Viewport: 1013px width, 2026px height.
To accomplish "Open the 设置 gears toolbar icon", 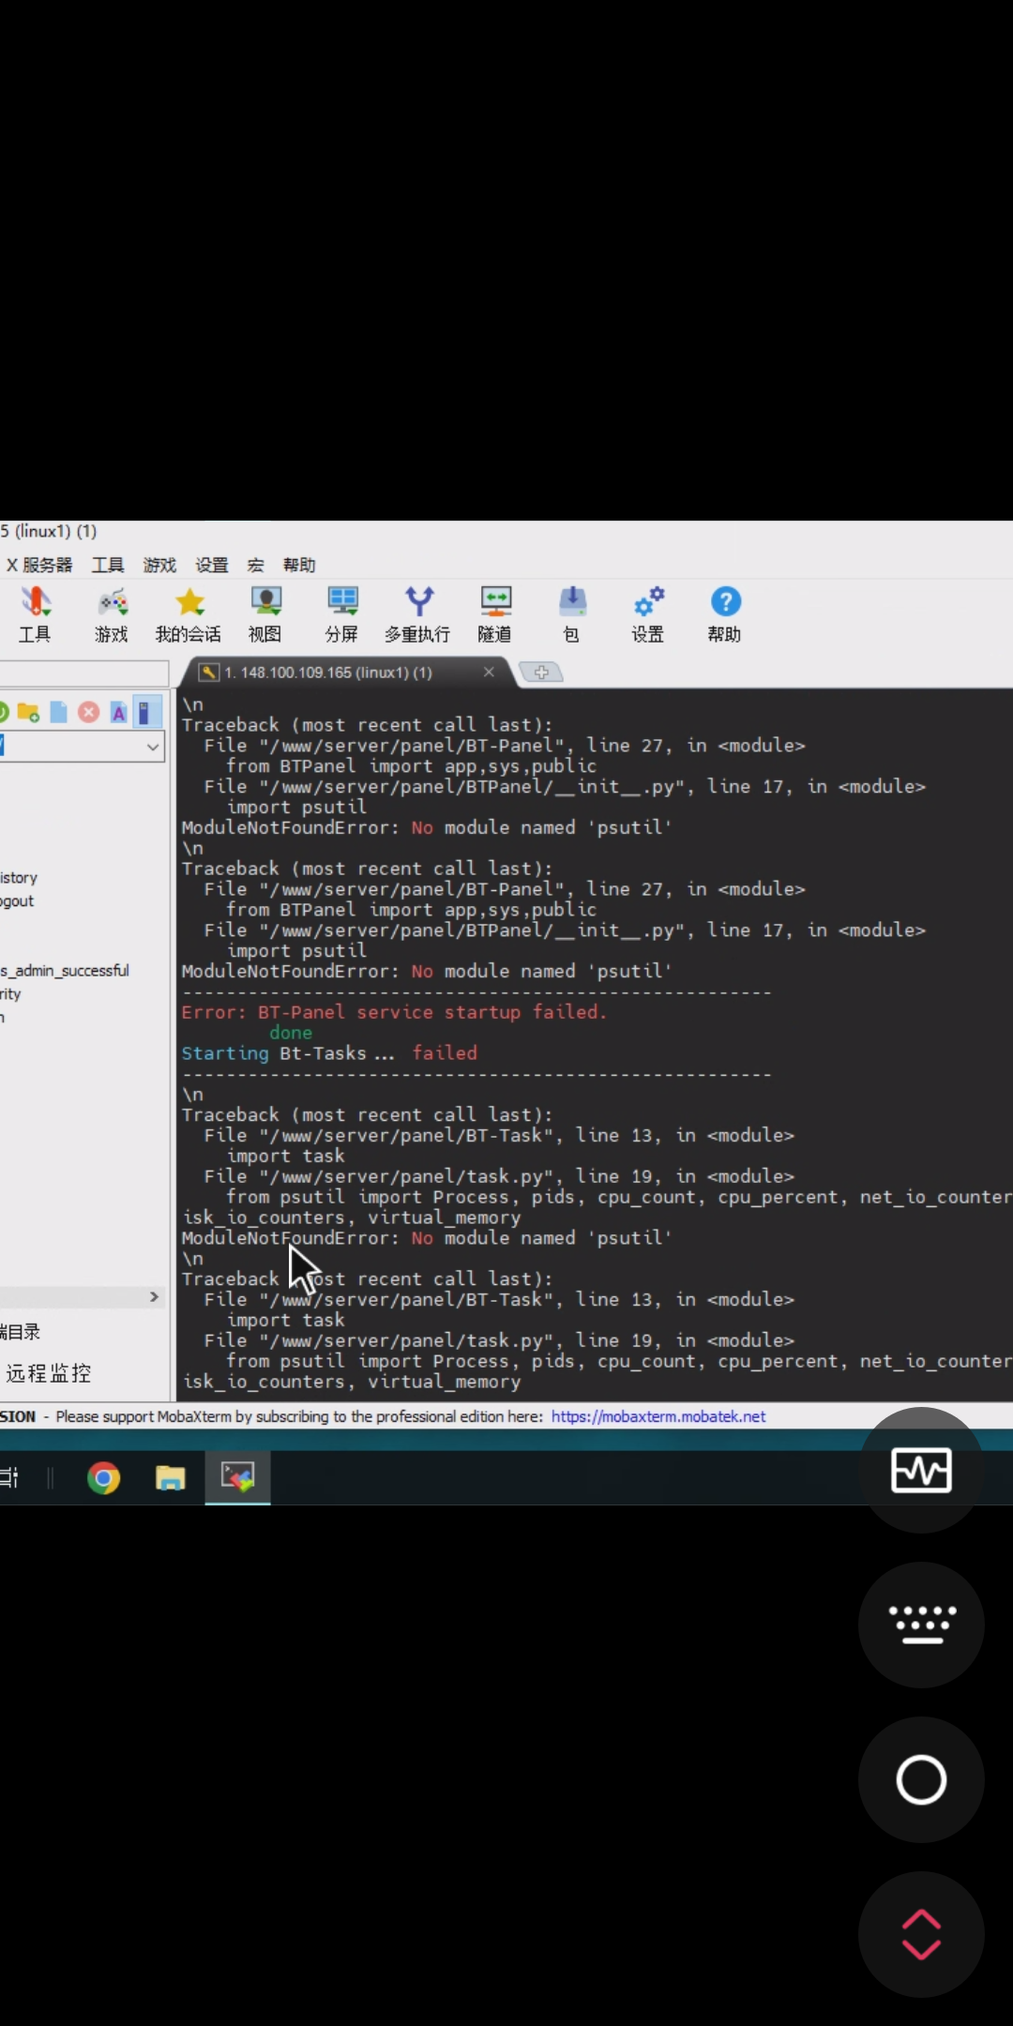I will (x=648, y=614).
